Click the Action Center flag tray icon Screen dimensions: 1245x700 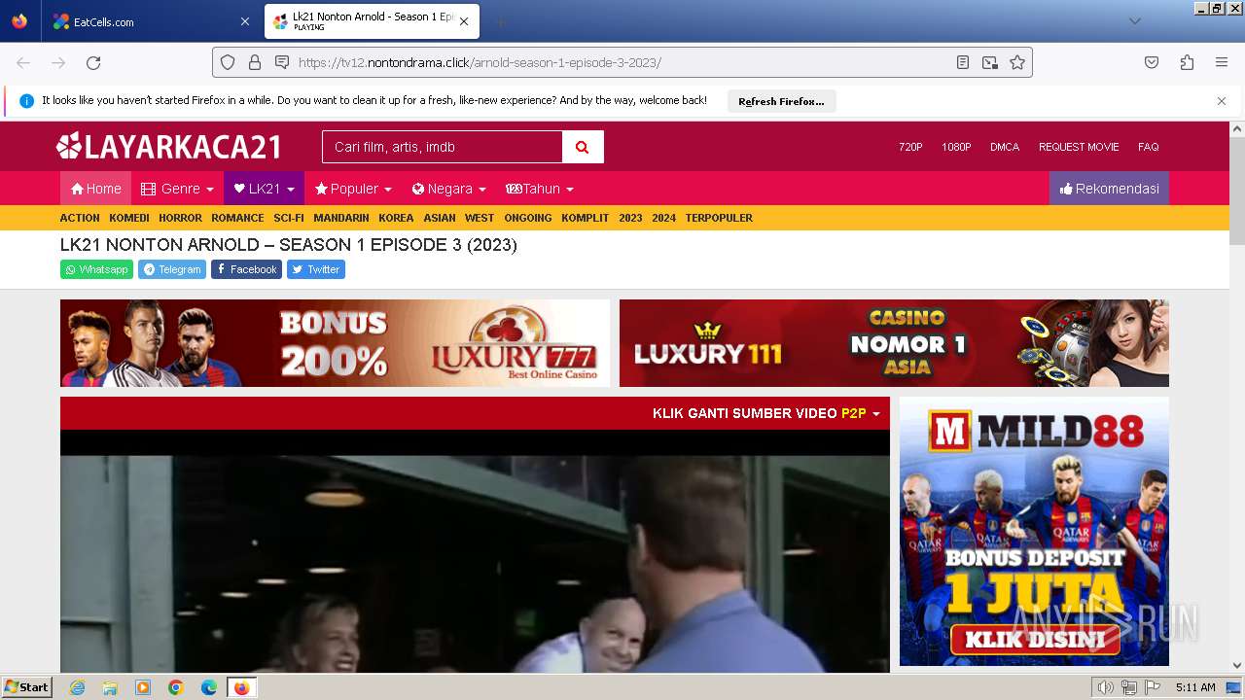(1153, 687)
